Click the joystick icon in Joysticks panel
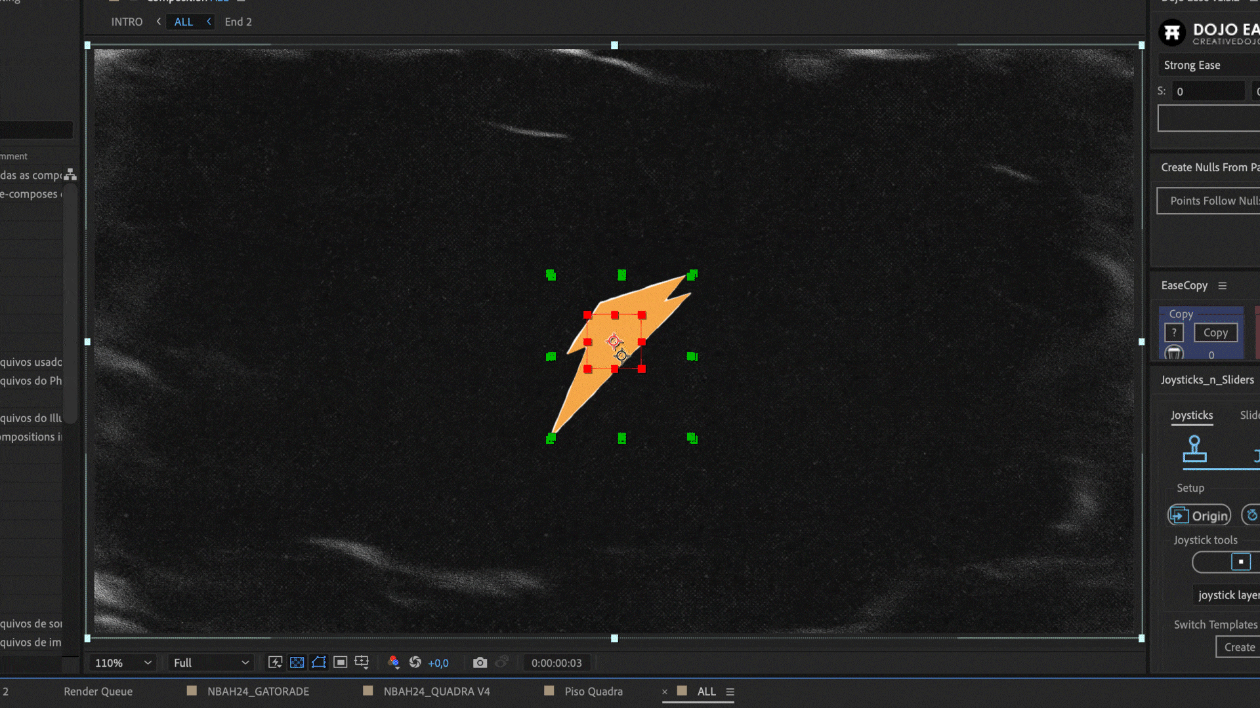This screenshot has width=1260, height=708. coord(1194,449)
